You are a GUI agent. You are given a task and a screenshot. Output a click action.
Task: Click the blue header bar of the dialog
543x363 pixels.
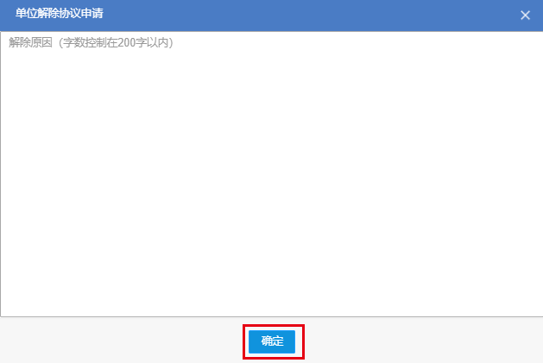[271, 16]
